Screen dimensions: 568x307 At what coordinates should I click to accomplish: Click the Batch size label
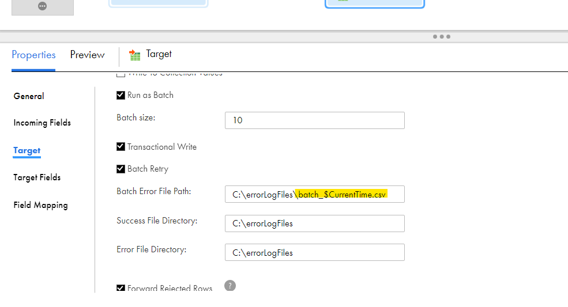tap(136, 118)
